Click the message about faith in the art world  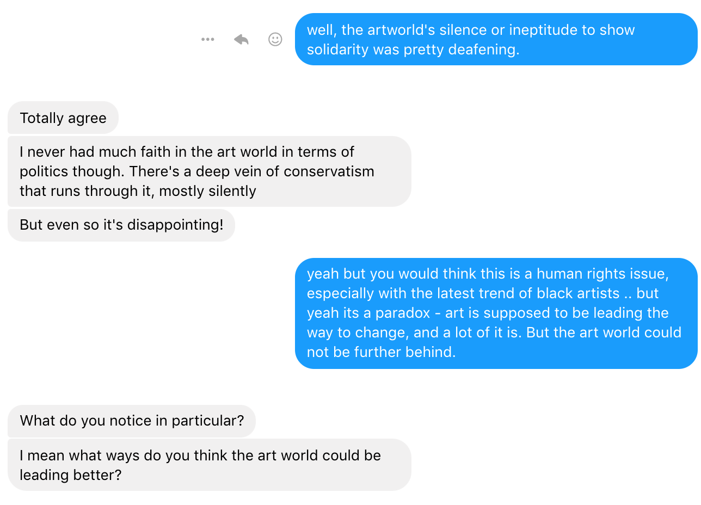tap(210, 171)
